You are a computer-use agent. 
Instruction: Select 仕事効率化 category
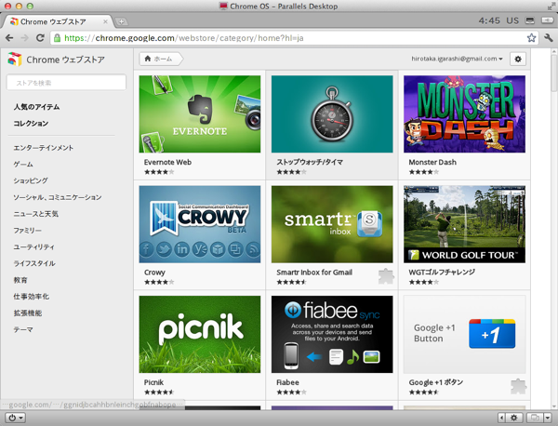32,297
